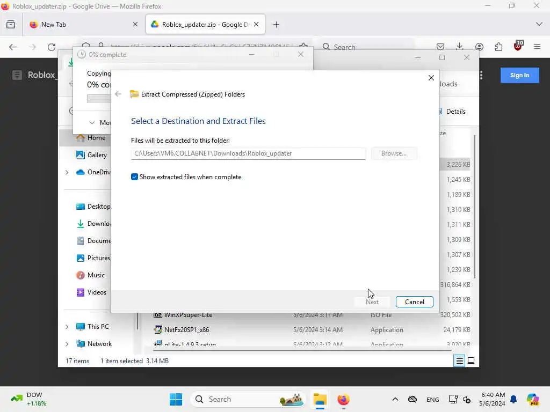Click the 316,864 KB size cell

click(x=455, y=285)
